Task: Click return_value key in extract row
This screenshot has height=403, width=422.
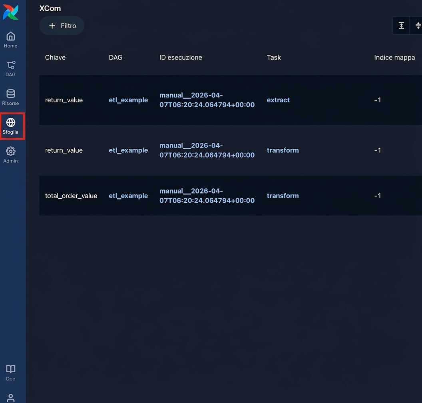Action: (x=64, y=100)
